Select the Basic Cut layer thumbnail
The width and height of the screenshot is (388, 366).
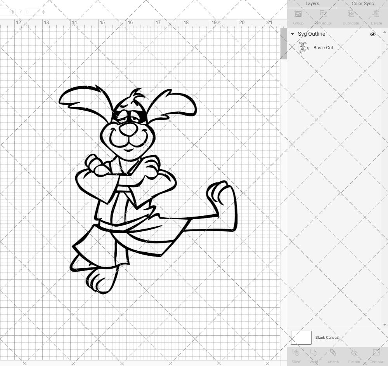pyautogui.click(x=303, y=47)
